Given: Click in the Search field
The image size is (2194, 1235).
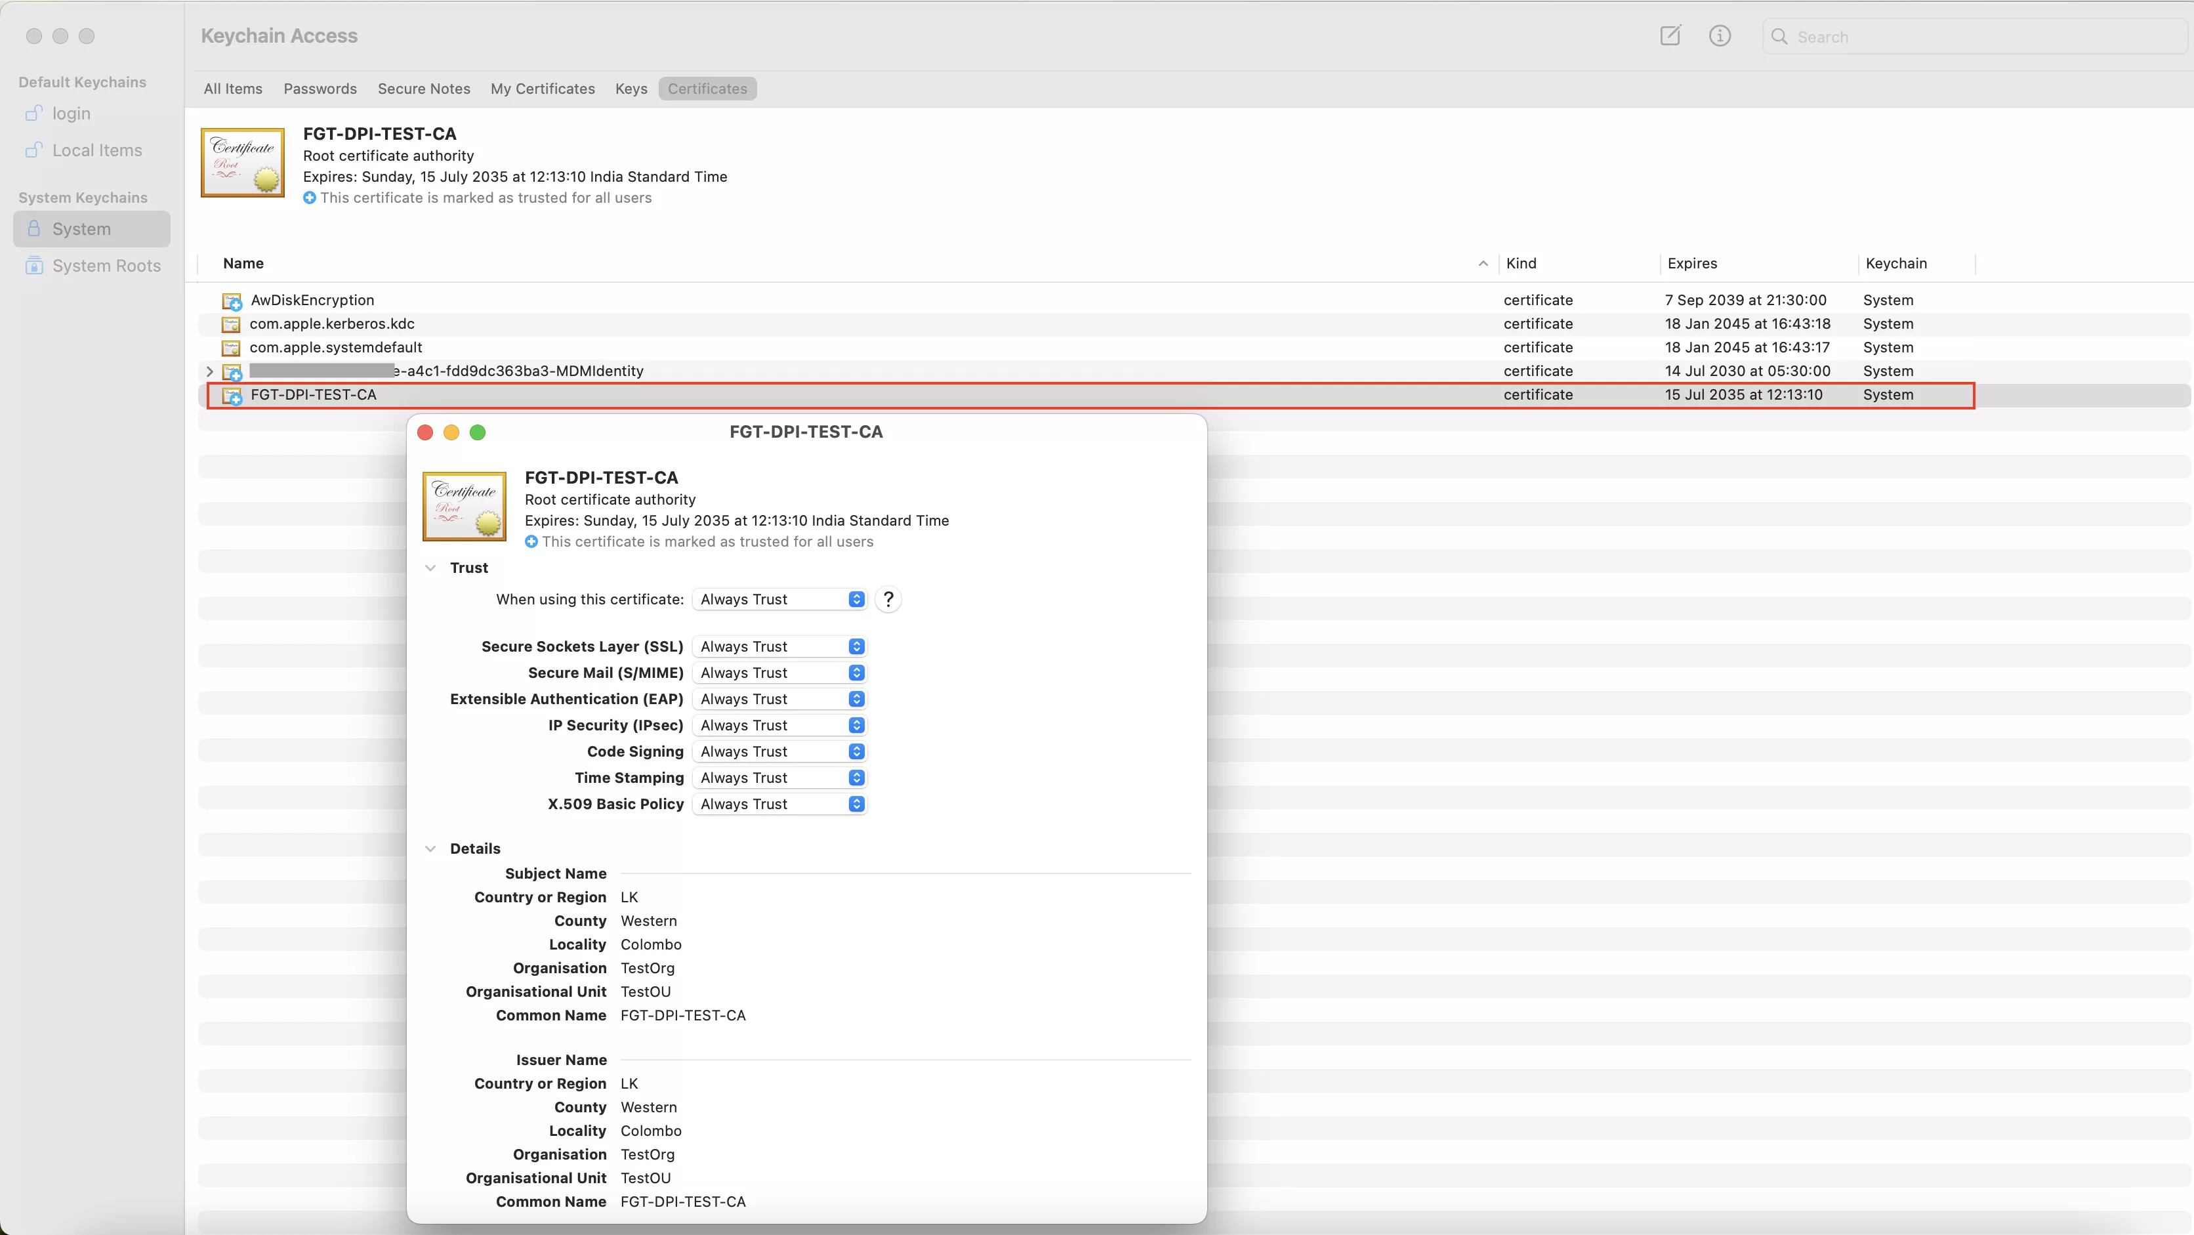Looking at the screenshot, I should pyautogui.click(x=1976, y=37).
